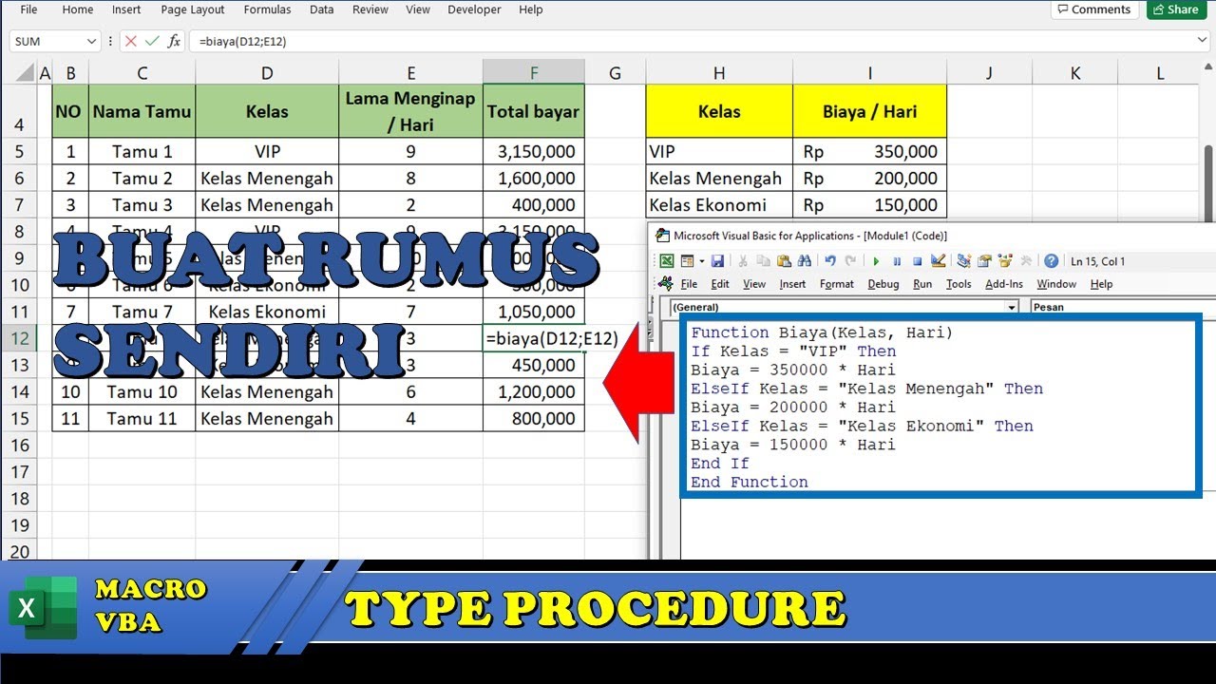Image resolution: width=1216 pixels, height=684 pixels.
Task: Open dropdown arrow next to Insert UserForm icon
Action: [701, 261]
